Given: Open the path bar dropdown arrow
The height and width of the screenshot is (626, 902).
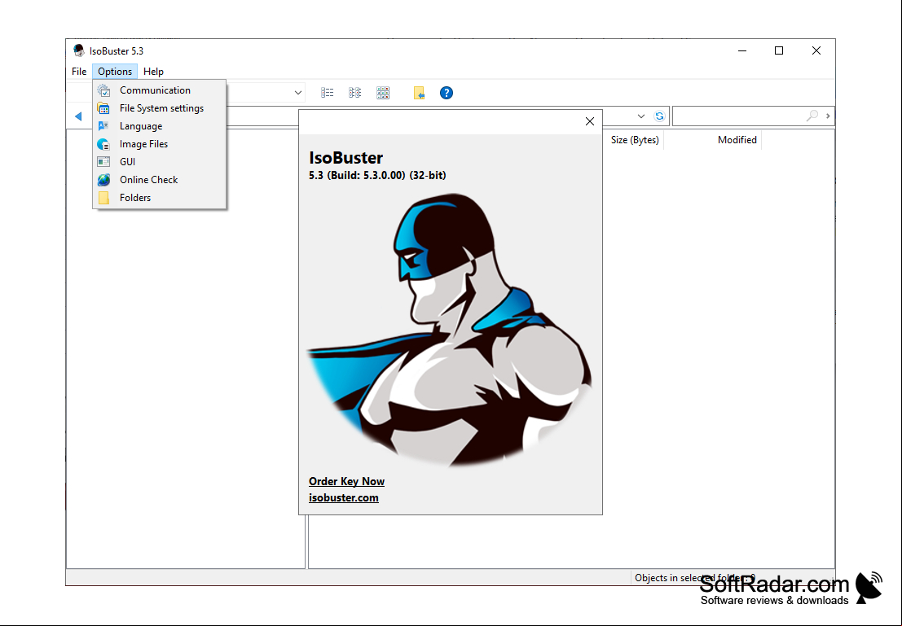Looking at the screenshot, I should 640,116.
